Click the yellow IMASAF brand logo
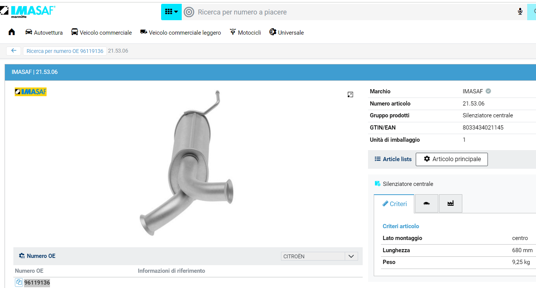Image resolution: width=536 pixels, height=288 pixels. pyautogui.click(x=31, y=92)
